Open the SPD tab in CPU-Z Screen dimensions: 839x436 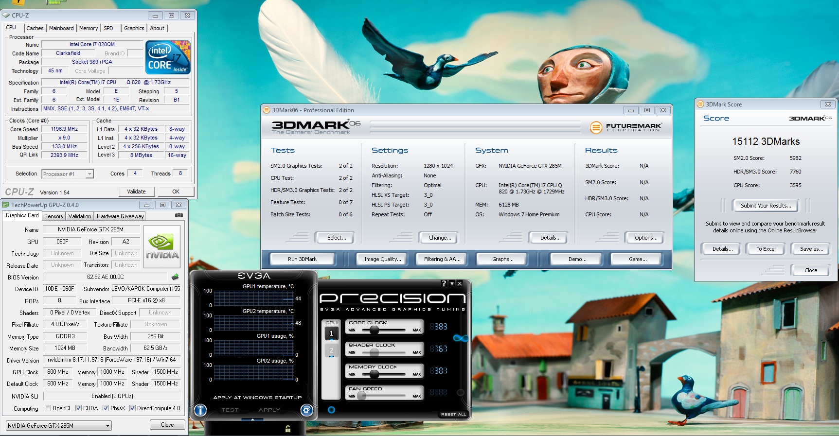click(108, 28)
